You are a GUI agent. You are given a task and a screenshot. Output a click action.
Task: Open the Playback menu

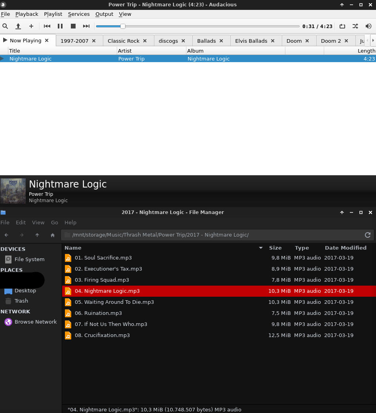(x=27, y=14)
